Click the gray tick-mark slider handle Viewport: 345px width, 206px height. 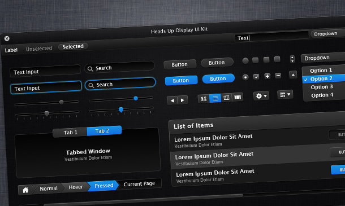point(46,113)
